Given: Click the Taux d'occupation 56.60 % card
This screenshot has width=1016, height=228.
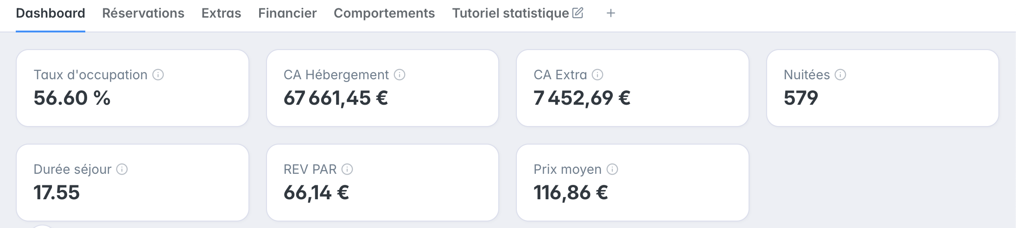Looking at the screenshot, I should pyautogui.click(x=133, y=88).
